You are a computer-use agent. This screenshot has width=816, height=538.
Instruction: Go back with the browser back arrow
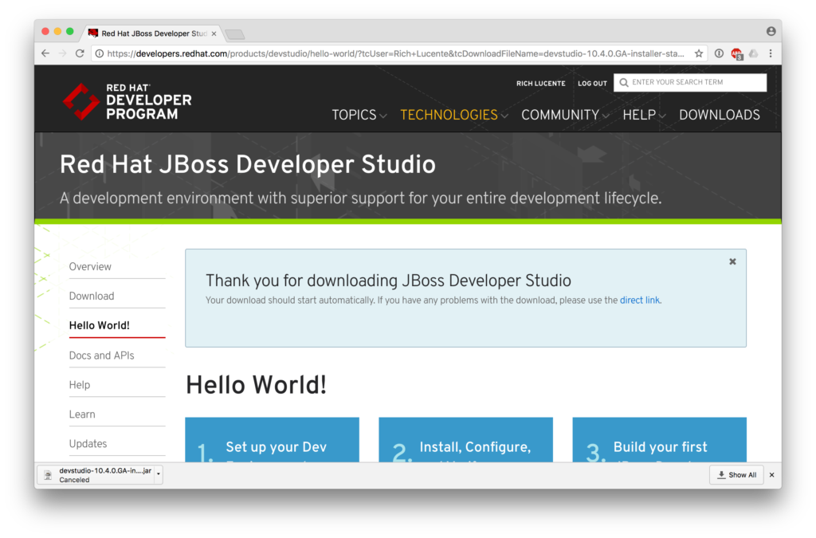[x=45, y=53]
